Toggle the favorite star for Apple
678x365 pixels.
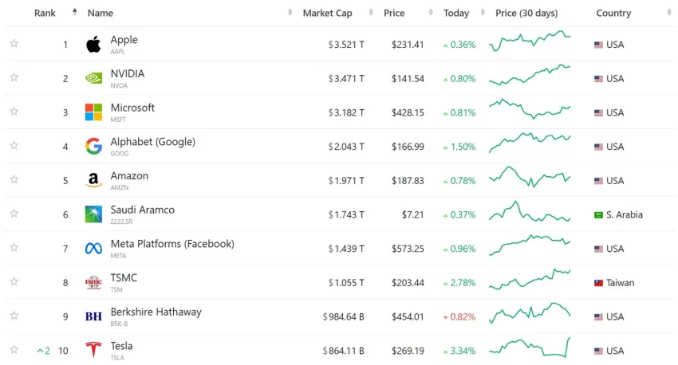pos(14,45)
